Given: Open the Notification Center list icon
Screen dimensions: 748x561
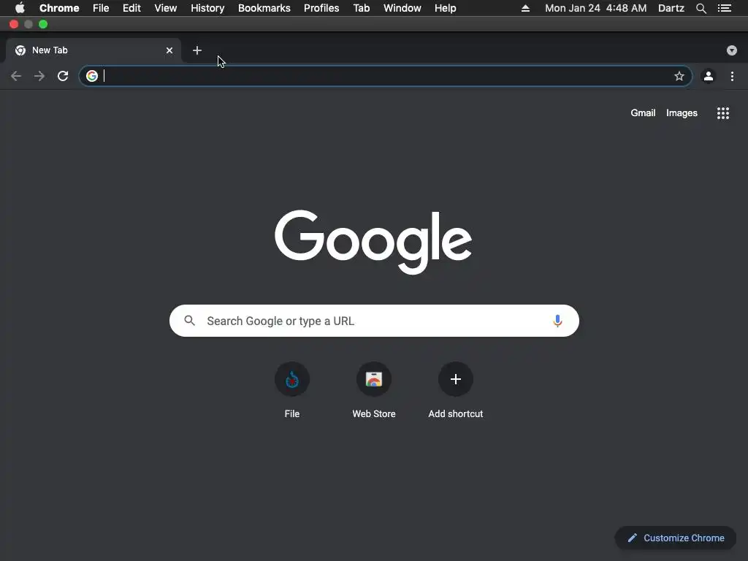Looking at the screenshot, I should pyautogui.click(x=725, y=8).
